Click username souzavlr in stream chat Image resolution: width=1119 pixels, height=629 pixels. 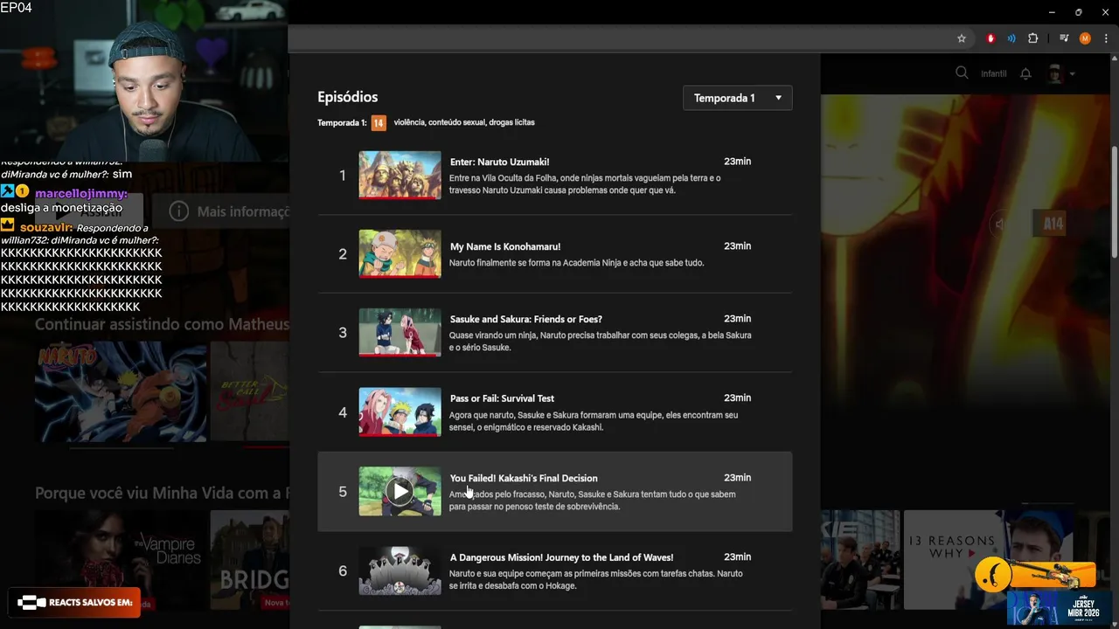(46, 227)
